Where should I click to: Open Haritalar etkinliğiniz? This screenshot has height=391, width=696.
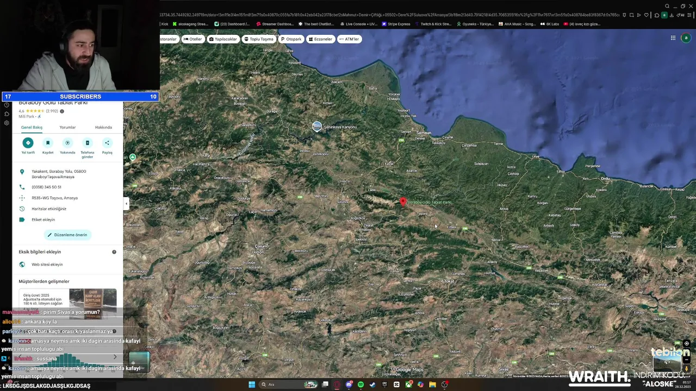tap(49, 209)
